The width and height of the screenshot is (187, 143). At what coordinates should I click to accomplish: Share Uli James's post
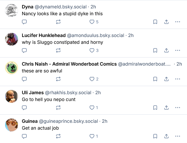(x=166, y=108)
